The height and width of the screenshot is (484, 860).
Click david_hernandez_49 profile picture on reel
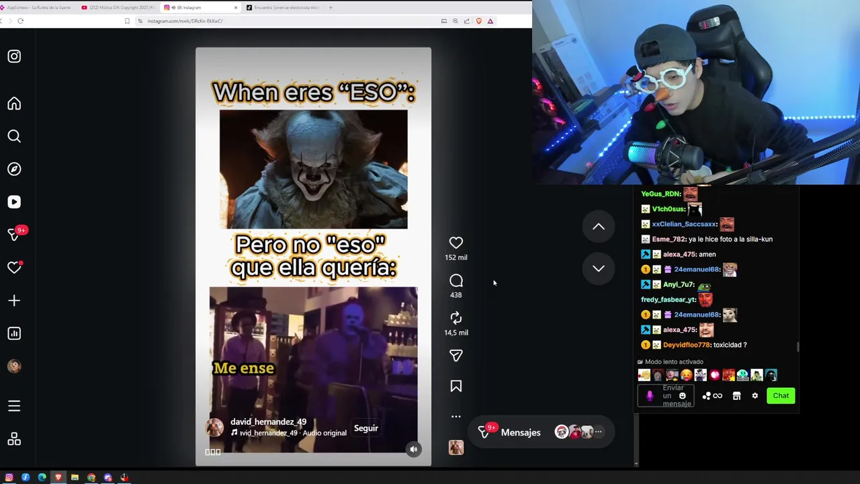point(214,428)
